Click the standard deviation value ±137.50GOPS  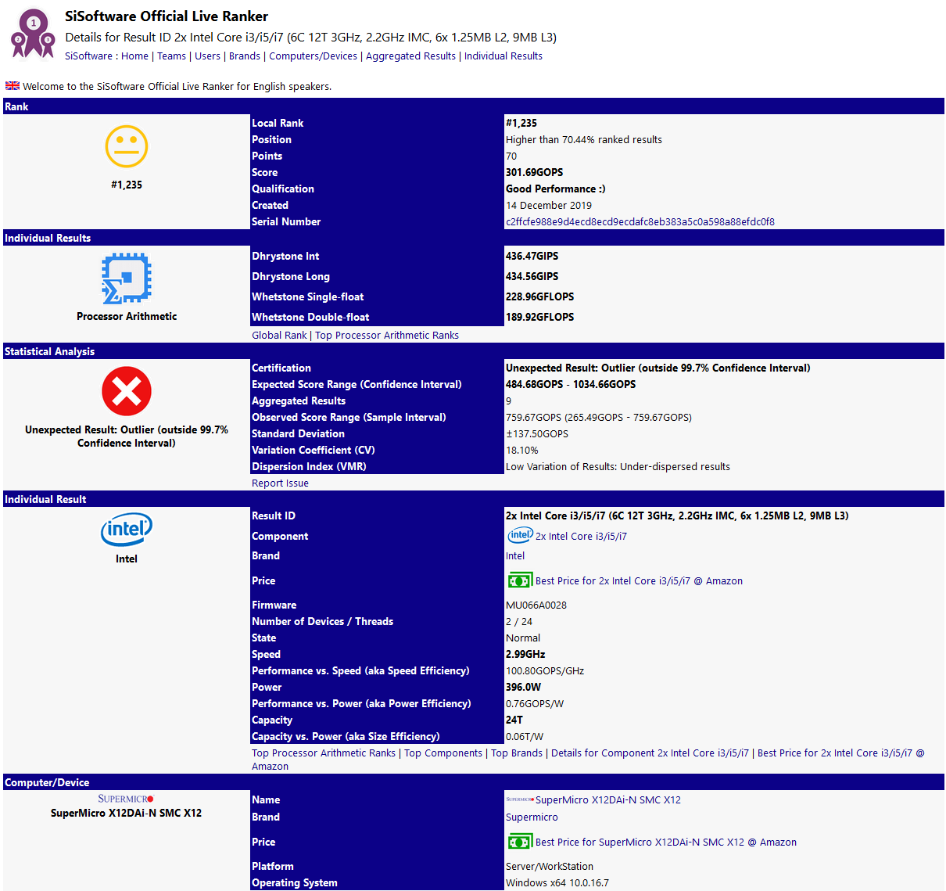[537, 434]
